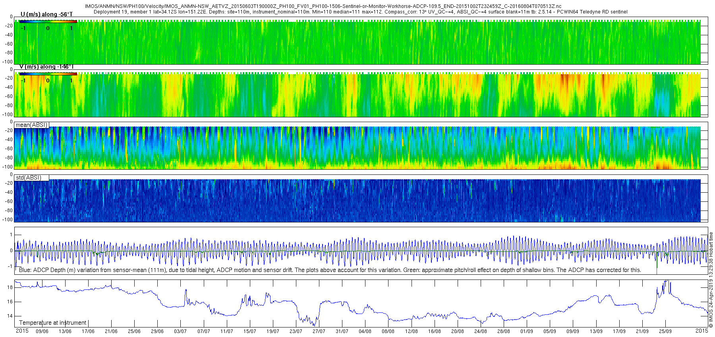
Task: Click the 21/06 date tick label
Action: pos(111,331)
